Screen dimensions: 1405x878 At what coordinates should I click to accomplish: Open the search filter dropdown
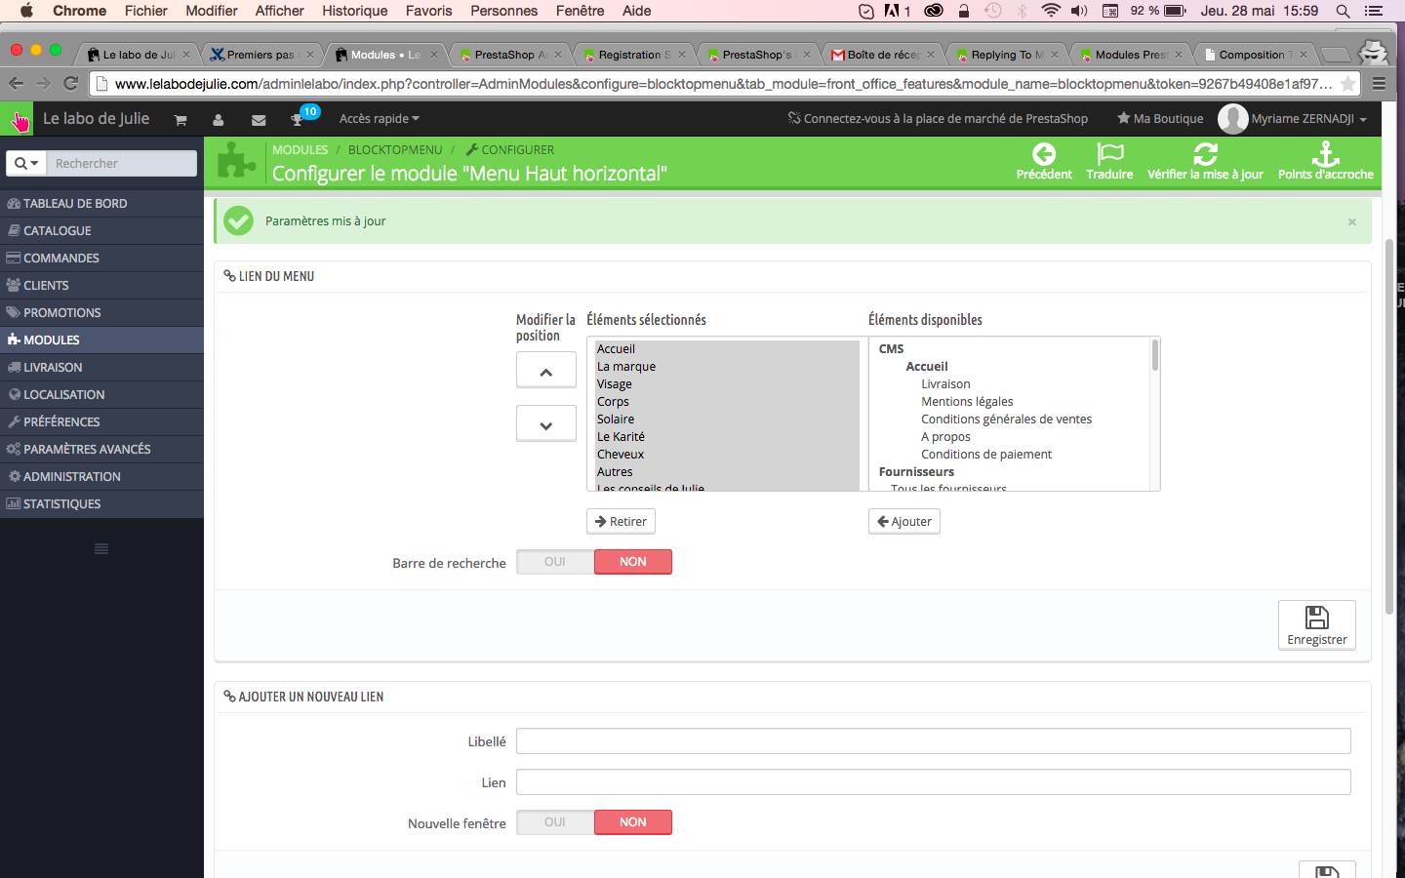26,163
